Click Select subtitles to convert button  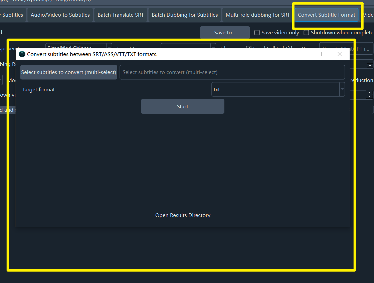pyautogui.click(x=69, y=72)
